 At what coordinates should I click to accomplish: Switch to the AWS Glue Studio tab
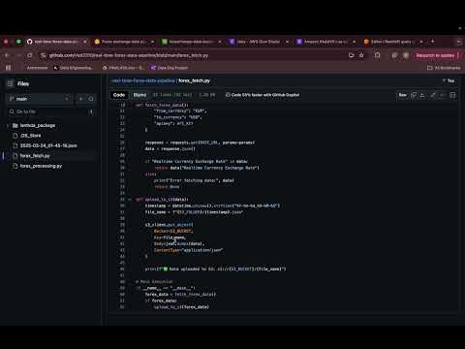coord(259,42)
